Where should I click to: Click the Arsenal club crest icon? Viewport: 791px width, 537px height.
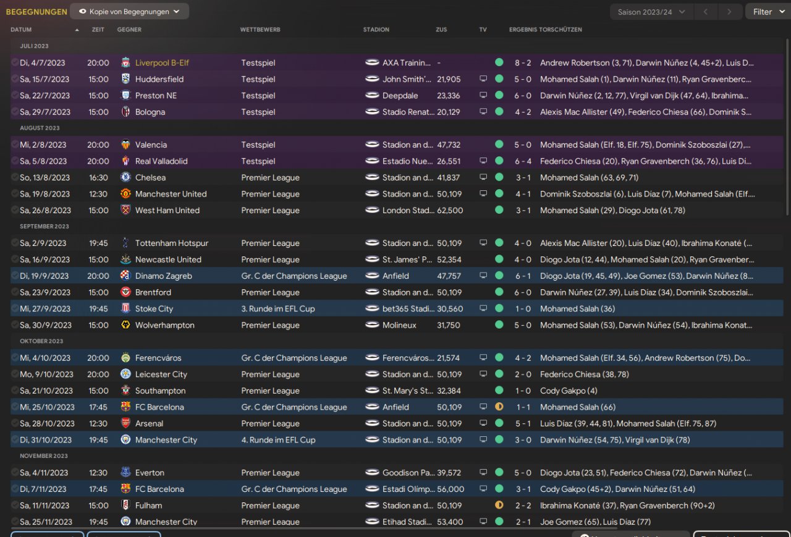click(x=125, y=423)
